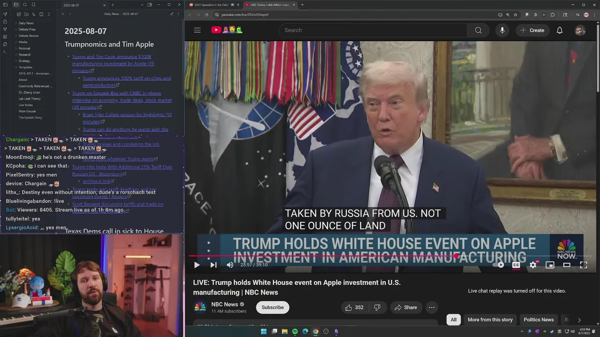This screenshot has height=337, width=600.
Task: Open quick switcher paper-plane ribbon icon
Action: (x=5, y=14)
